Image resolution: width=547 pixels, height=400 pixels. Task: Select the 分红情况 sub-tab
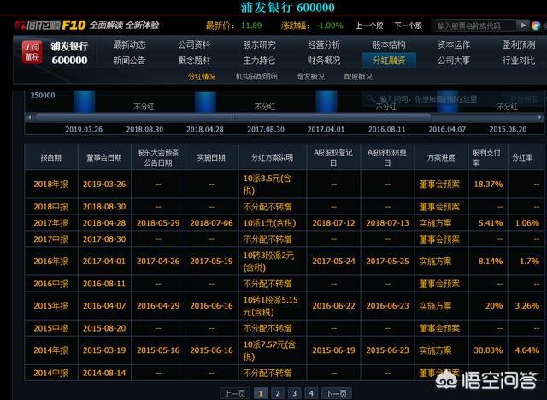pyautogui.click(x=202, y=77)
